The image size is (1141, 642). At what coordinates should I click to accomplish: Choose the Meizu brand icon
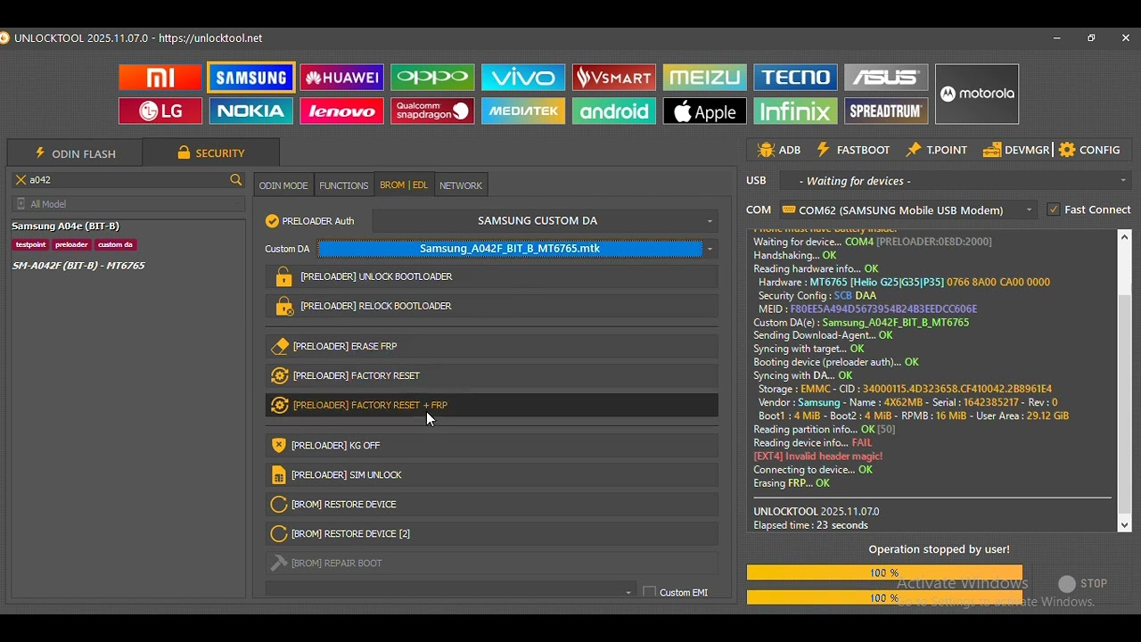tap(705, 78)
